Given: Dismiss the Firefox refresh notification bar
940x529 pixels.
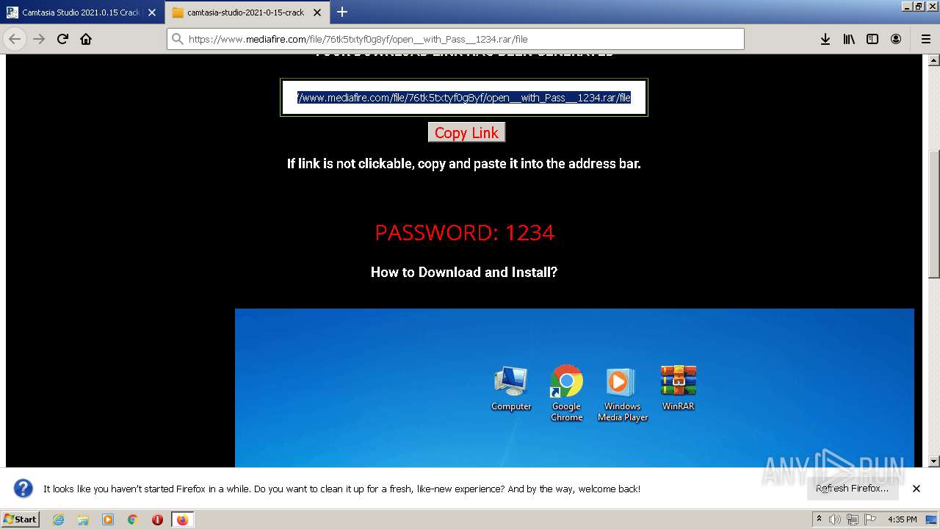Looking at the screenshot, I should click(x=916, y=488).
